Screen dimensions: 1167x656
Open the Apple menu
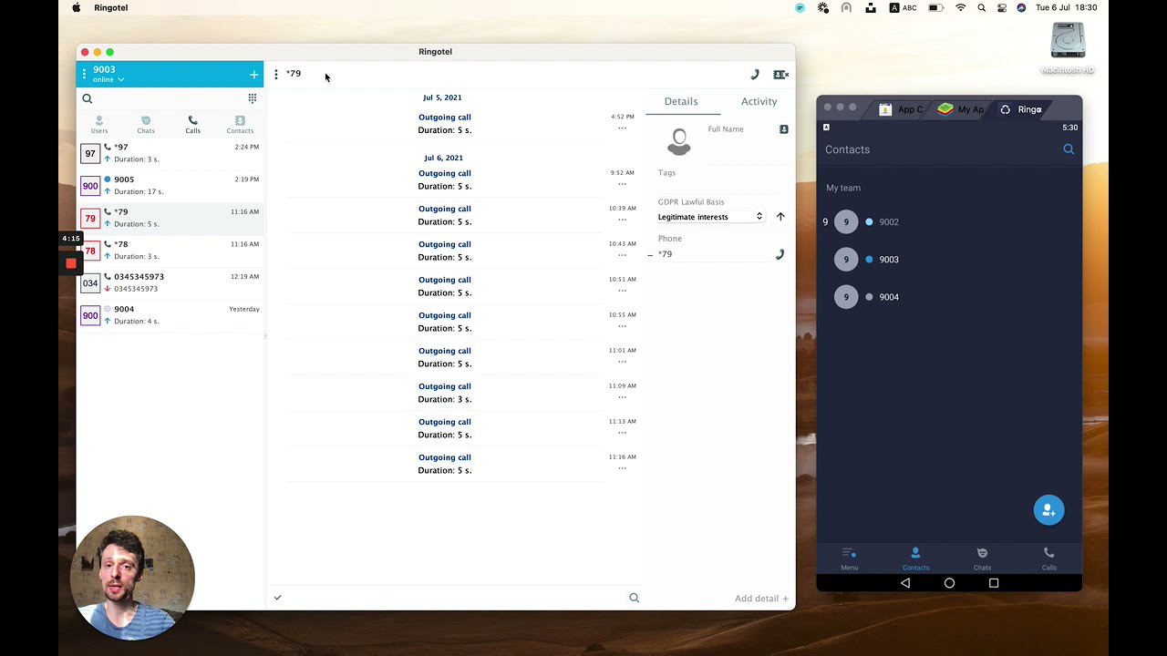click(x=77, y=7)
